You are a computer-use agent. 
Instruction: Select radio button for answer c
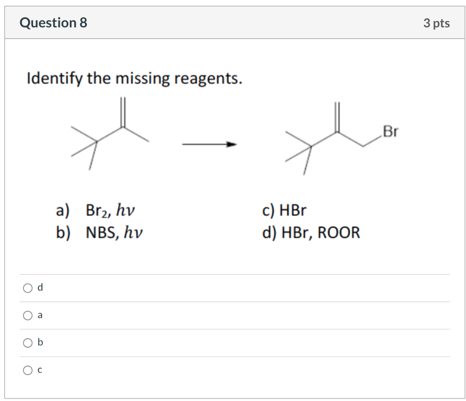pos(27,370)
